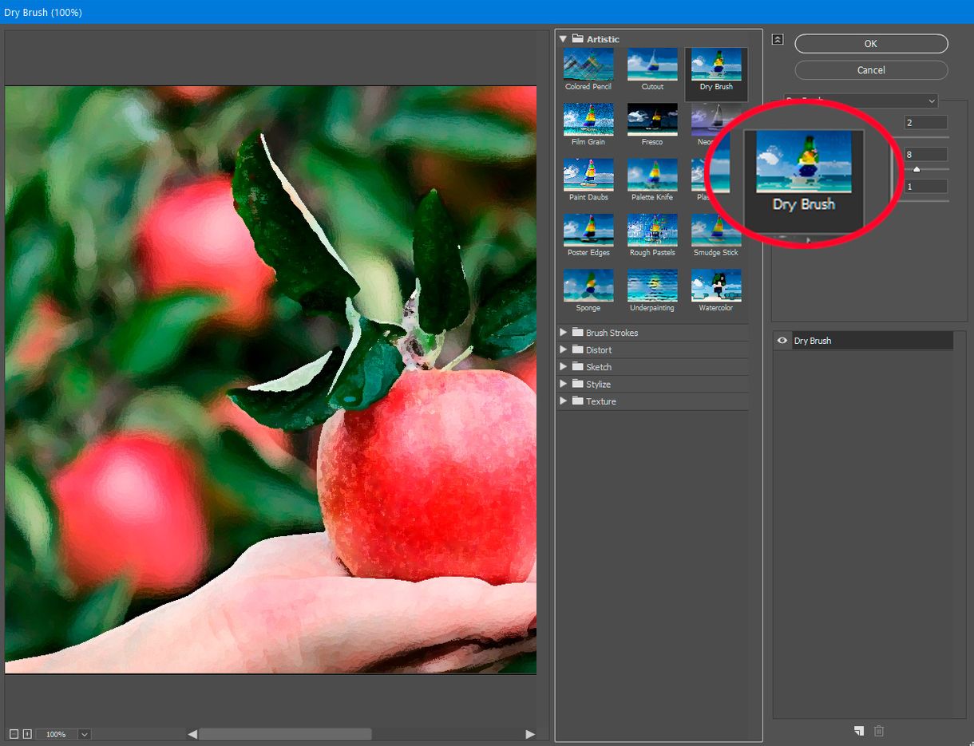Choose the Watercolor filter
Screen dimensions: 974x746
tap(715, 286)
